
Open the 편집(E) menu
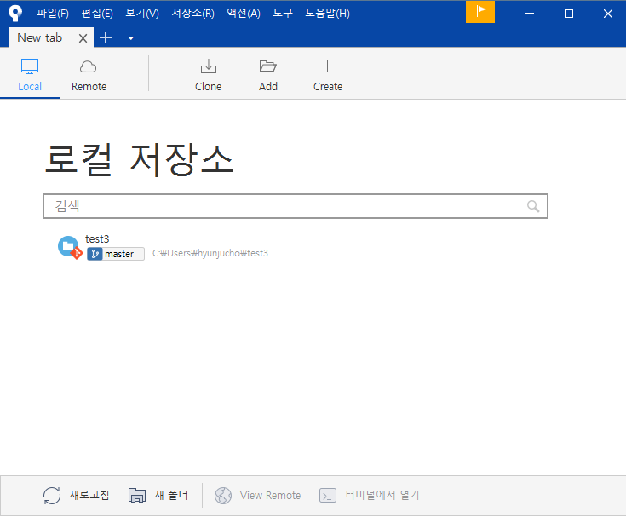[x=97, y=13]
